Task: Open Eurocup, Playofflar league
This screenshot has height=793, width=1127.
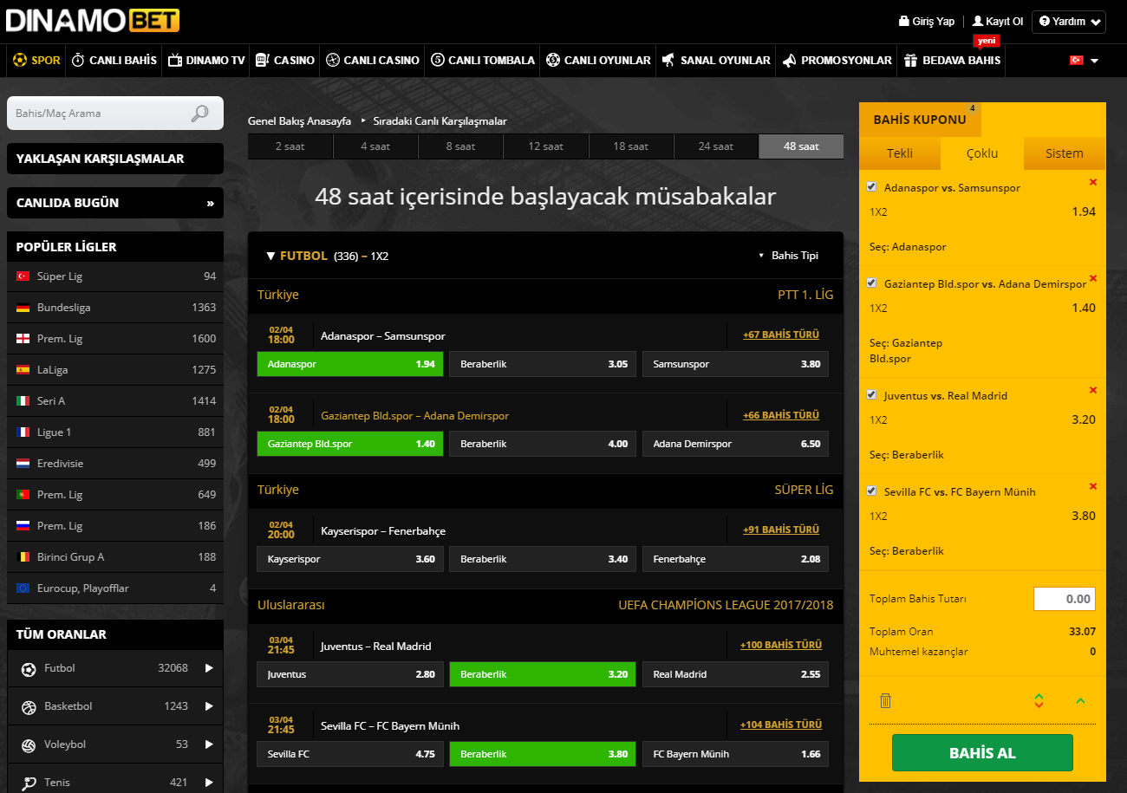Action: 115,588
